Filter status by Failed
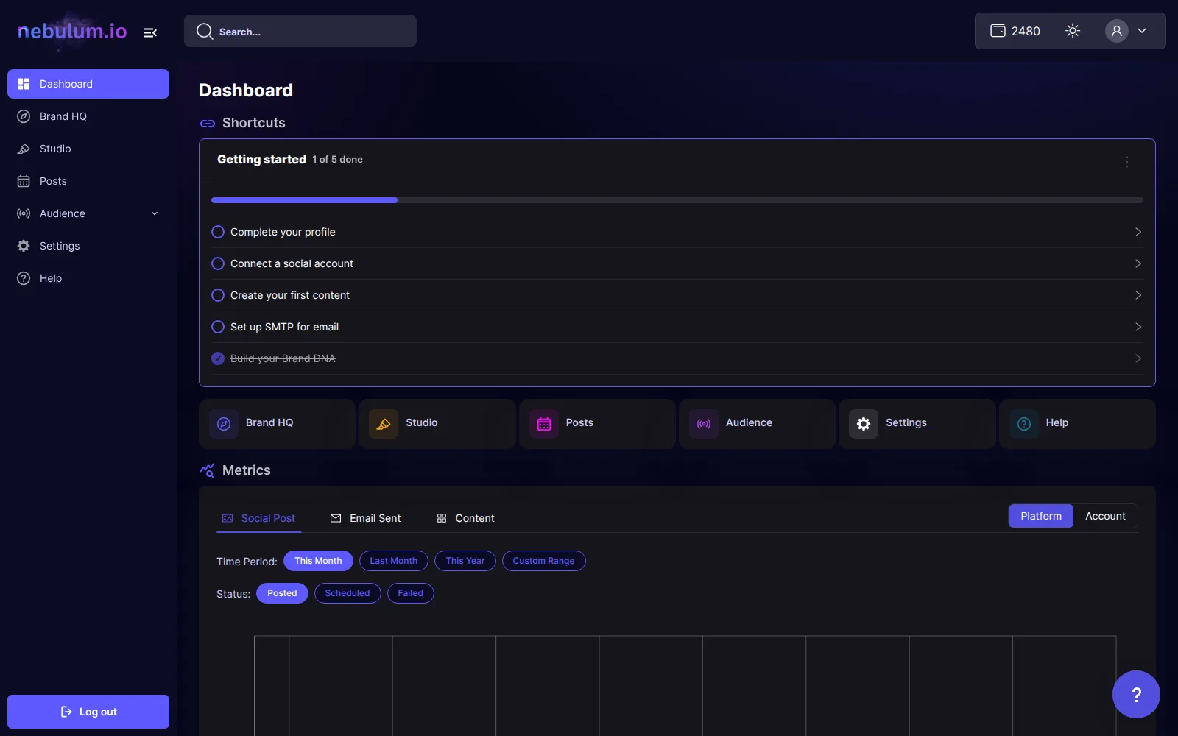Image resolution: width=1178 pixels, height=736 pixels. [410, 593]
